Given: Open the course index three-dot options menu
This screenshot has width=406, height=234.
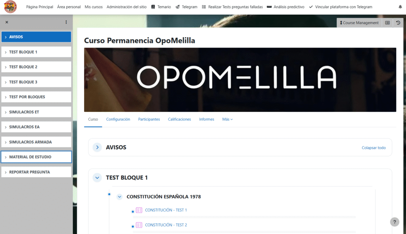Looking at the screenshot, I should pyautogui.click(x=66, y=22).
